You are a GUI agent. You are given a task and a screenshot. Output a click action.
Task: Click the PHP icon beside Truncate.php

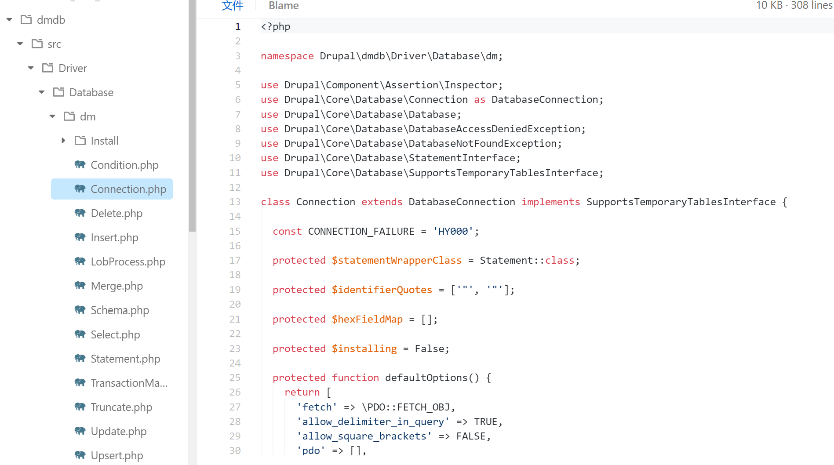(x=80, y=407)
